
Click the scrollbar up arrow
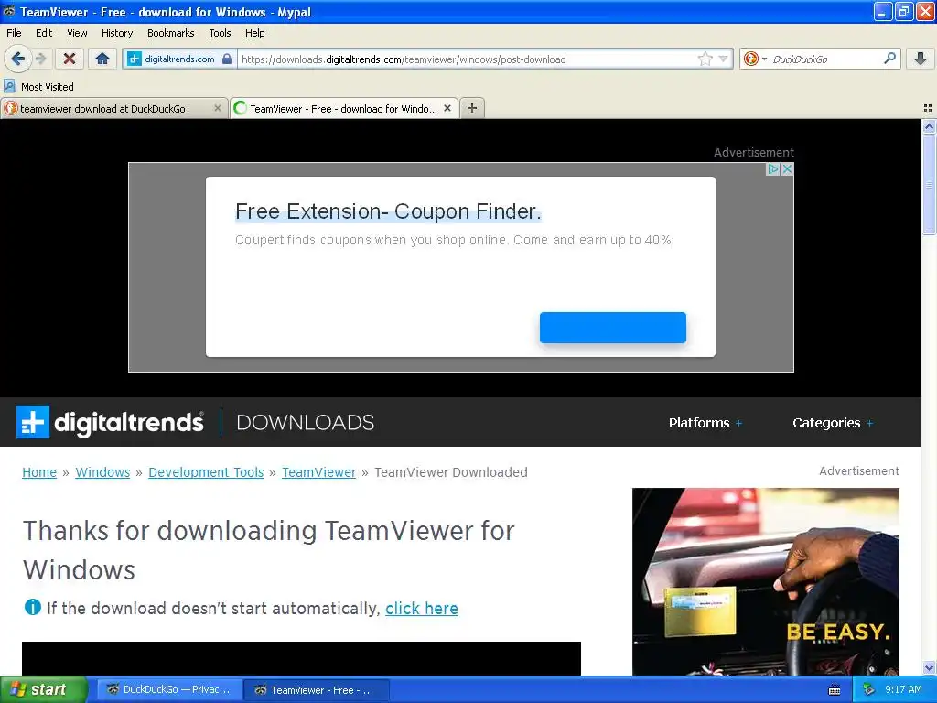tap(929, 125)
